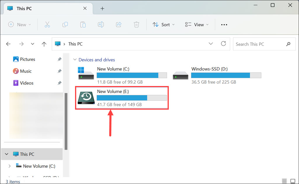Go up one folder with Up arrow
The height and width of the screenshot is (184, 299).
click(44, 44)
